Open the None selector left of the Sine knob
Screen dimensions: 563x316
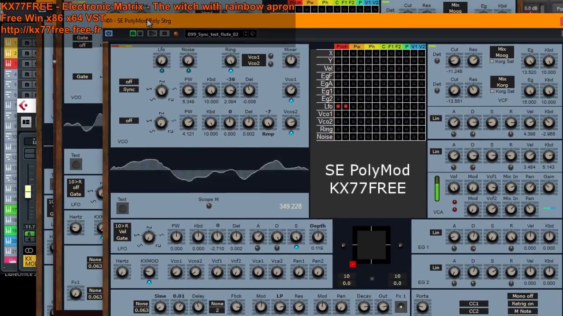coord(142,304)
